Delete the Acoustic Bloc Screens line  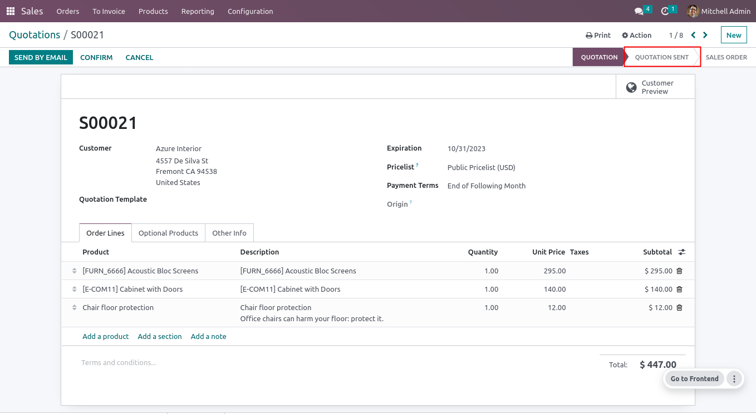tap(679, 271)
